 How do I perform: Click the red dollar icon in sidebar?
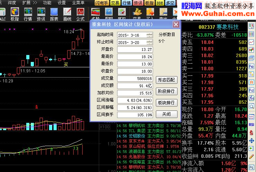click(252, 133)
